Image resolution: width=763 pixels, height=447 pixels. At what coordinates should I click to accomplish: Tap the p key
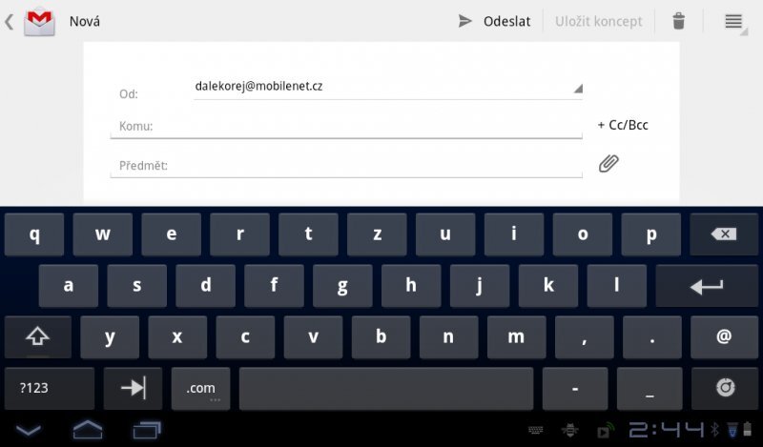point(651,234)
